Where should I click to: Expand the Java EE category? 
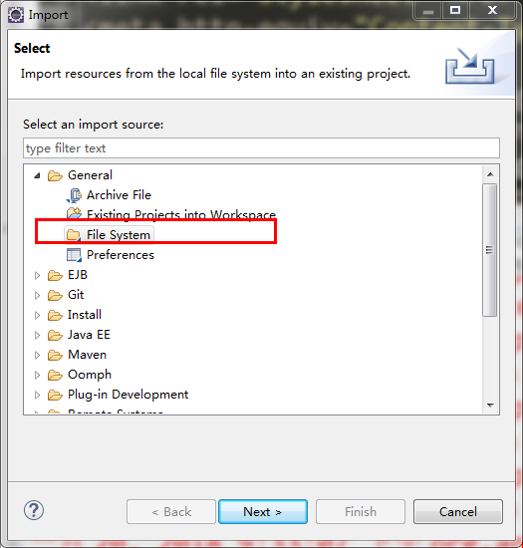click(38, 335)
